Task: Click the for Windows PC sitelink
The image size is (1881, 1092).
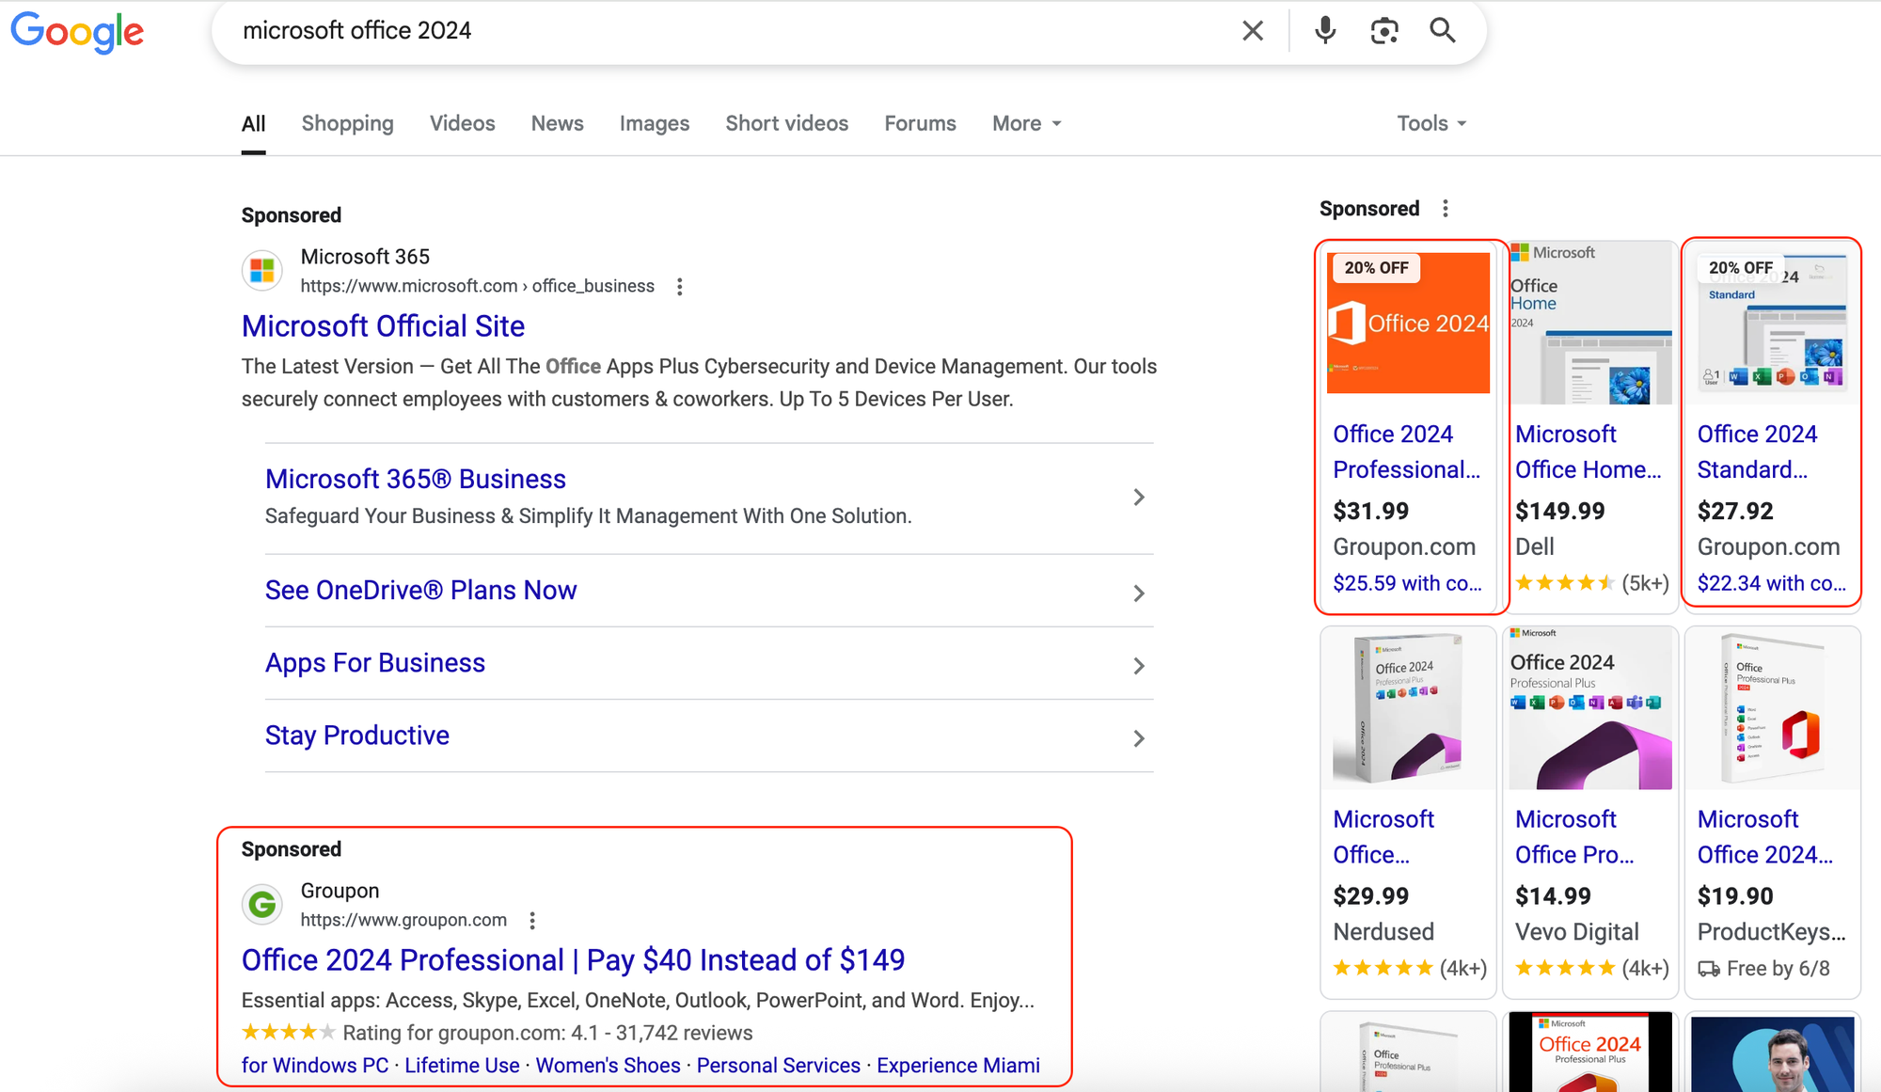Action: tap(315, 1066)
